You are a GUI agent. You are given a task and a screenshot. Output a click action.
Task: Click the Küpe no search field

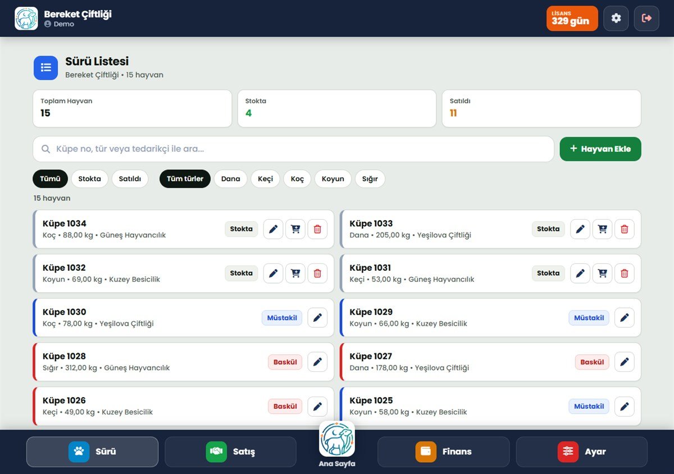293,149
